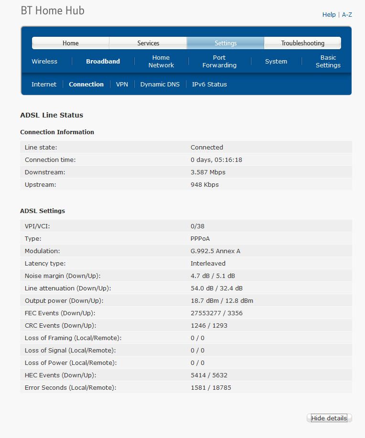Select FEC Events value 27553277 / 3356
Viewport: 365px width, 438px height.
tap(216, 313)
